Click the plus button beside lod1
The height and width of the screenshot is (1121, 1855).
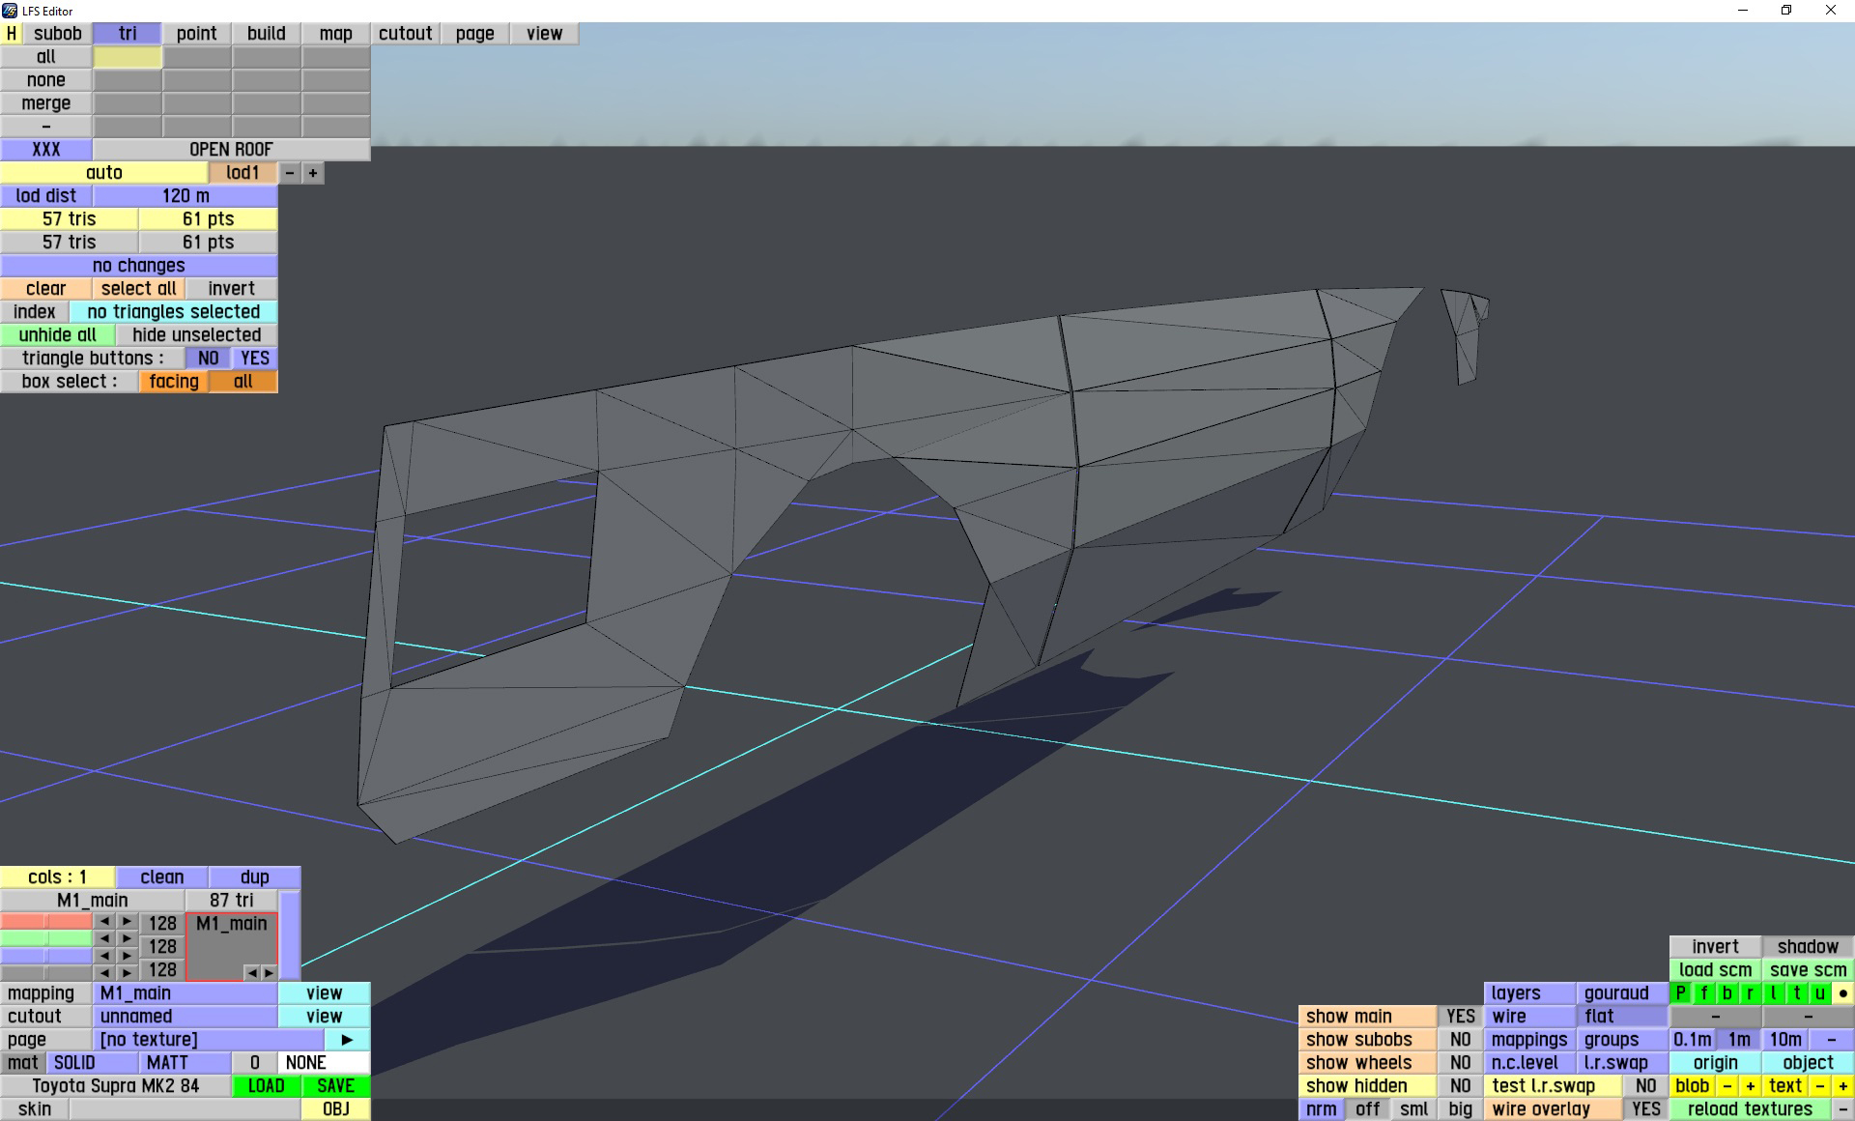point(313,173)
